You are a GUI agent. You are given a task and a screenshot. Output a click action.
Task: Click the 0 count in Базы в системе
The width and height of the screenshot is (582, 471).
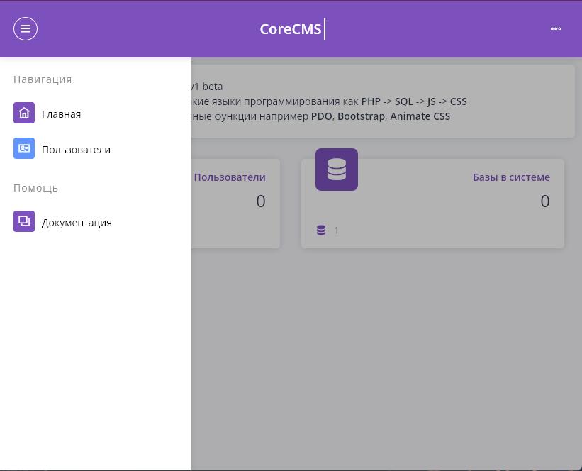pos(545,201)
